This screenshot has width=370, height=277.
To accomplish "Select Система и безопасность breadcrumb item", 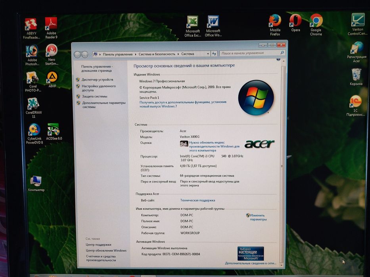I will (x=157, y=54).
